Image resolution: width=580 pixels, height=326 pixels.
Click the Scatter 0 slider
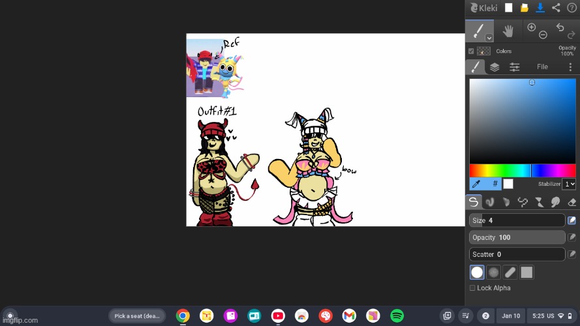pos(517,254)
